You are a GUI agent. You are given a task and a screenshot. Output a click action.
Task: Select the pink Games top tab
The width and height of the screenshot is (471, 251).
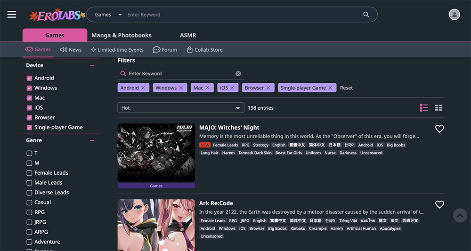pos(55,35)
